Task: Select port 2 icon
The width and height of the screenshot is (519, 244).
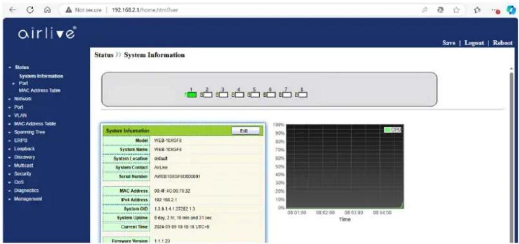Action: 207,94
